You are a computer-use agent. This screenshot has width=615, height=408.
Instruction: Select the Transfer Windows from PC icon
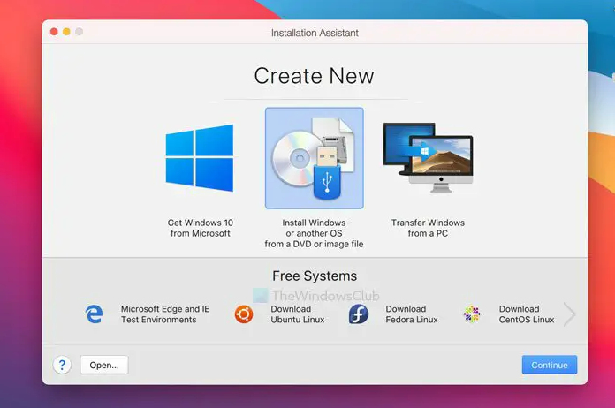(429, 157)
